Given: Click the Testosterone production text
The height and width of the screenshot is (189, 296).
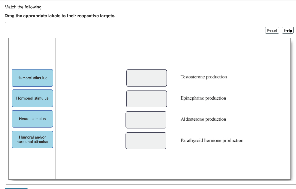Looking at the screenshot, I should [203, 77].
